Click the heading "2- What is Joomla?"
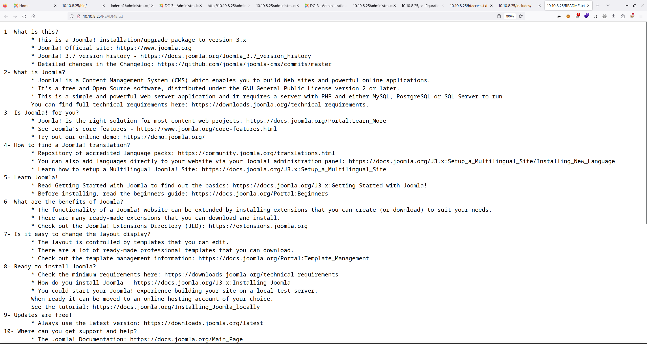 pos(34,72)
